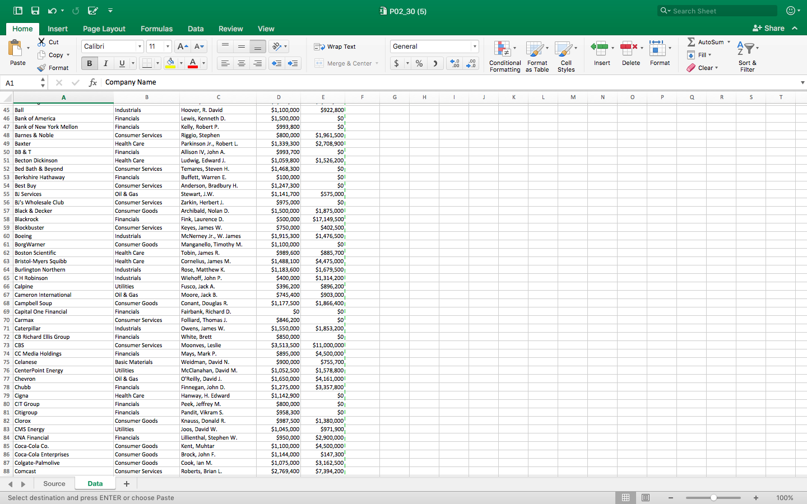
Task: Click the insert function fx icon
Action: (x=93, y=82)
